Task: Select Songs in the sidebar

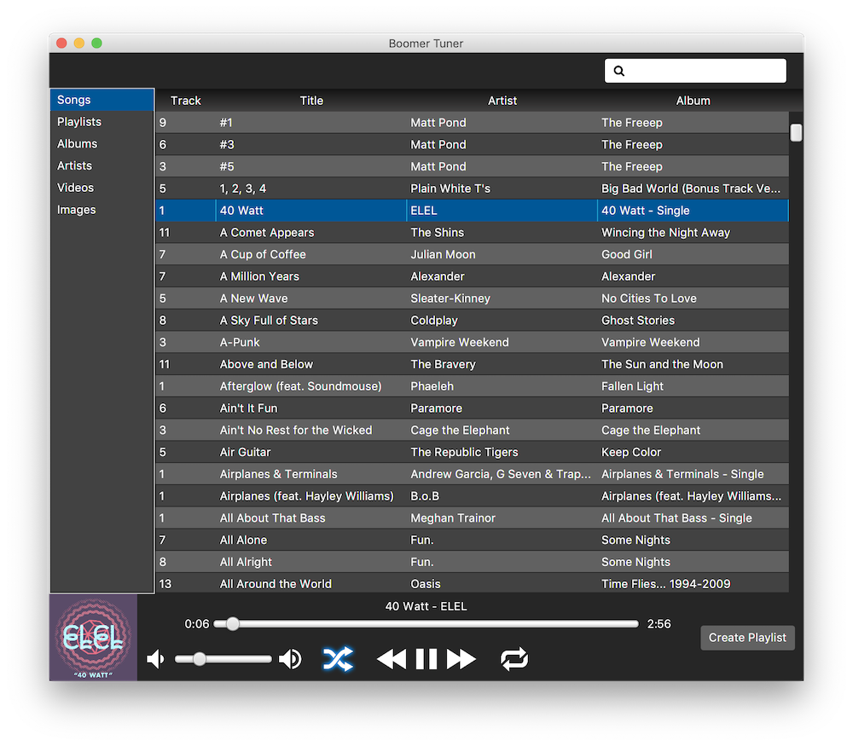Action: tap(102, 100)
